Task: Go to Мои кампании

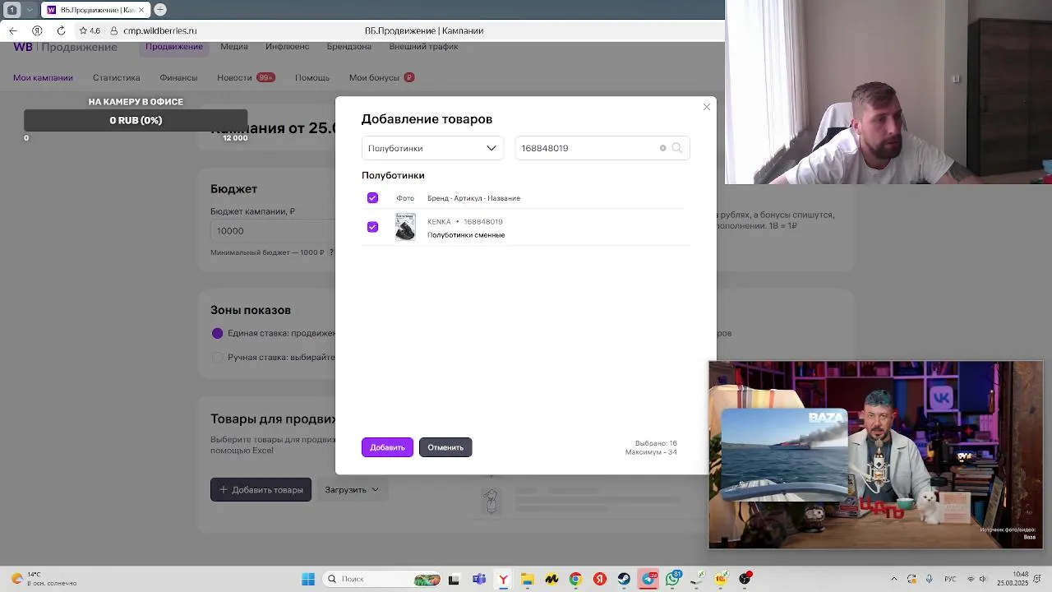Action: tap(43, 77)
